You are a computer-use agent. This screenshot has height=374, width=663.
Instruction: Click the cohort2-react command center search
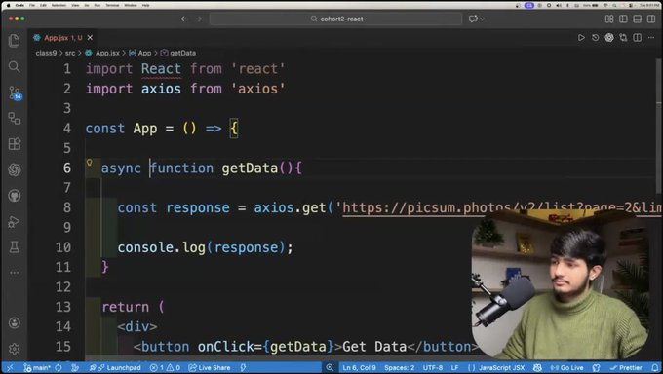[335, 19]
